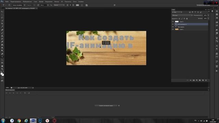Viewport: 219px width, 123px height.
Task: Select the Hand tool
Action: pyautogui.click(x=2, y=66)
